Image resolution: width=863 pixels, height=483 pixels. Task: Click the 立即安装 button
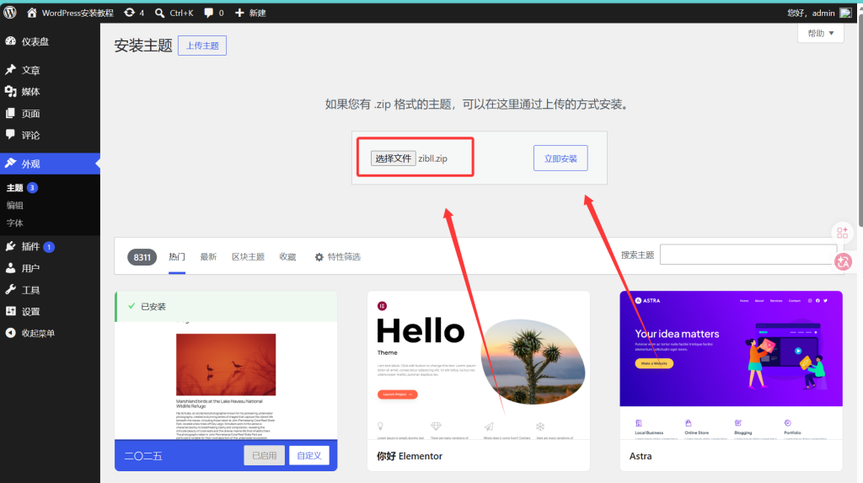pyautogui.click(x=560, y=158)
